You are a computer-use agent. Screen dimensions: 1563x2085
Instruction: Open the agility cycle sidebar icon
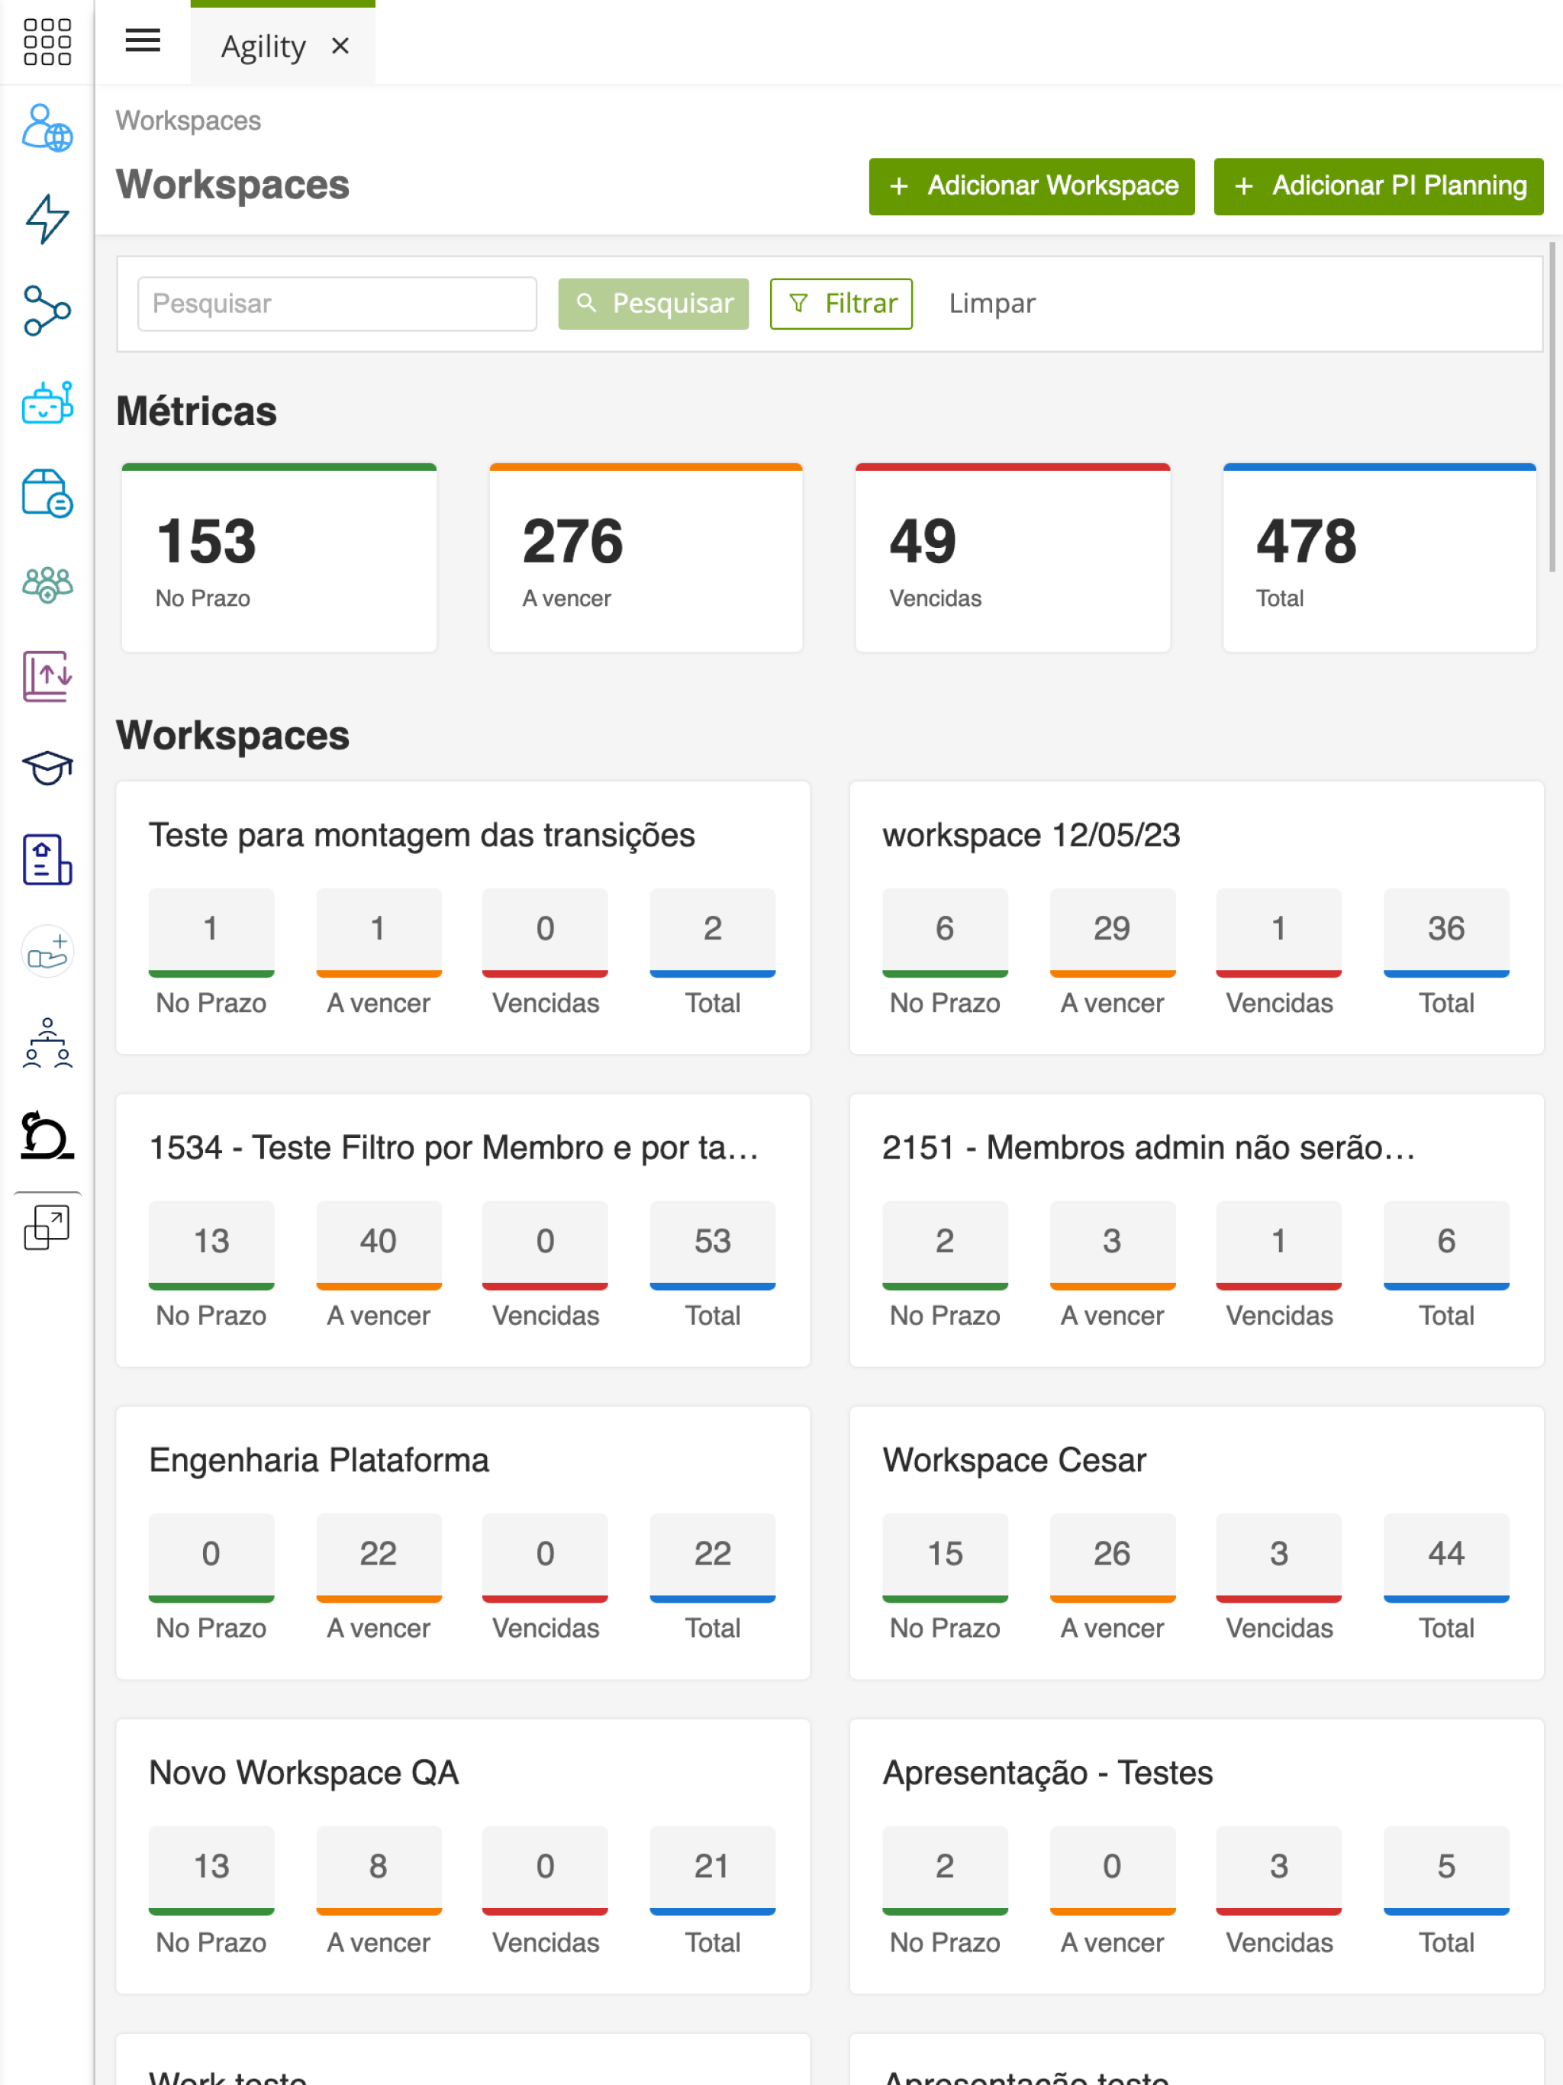click(47, 1135)
